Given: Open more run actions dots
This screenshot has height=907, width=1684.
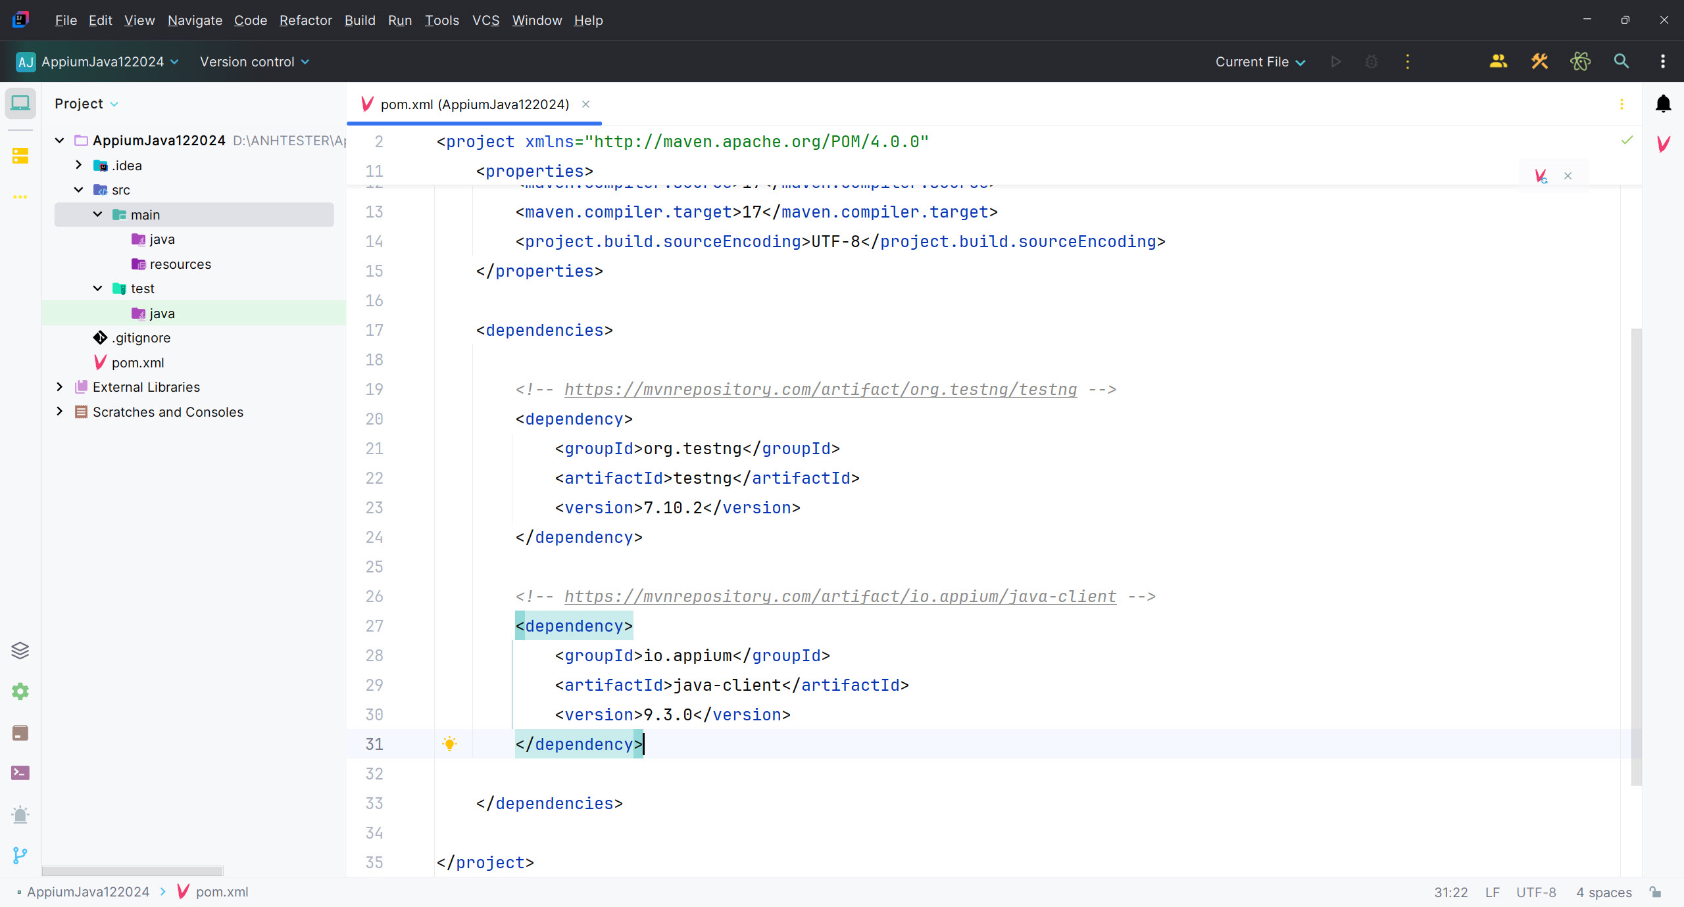Looking at the screenshot, I should pyautogui.click(x=1408, y=61).
